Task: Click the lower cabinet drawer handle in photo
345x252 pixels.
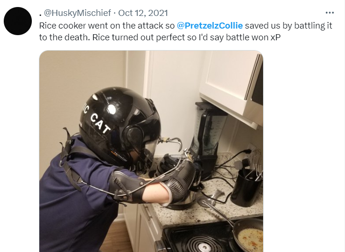Action: pyautogui.click(x=147, y=212)
